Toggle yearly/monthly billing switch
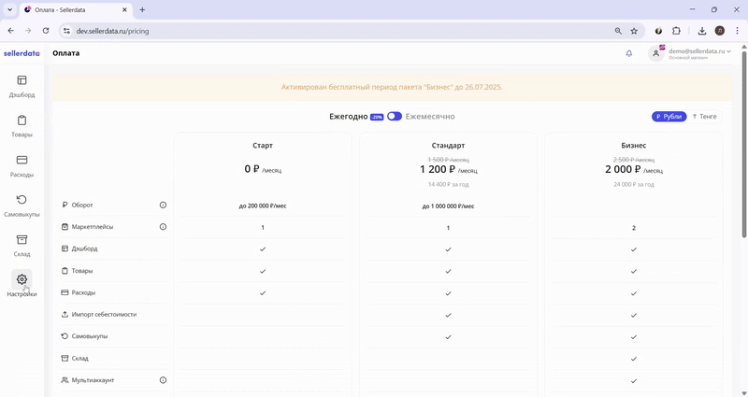The width and height of the screenshot is (748, 397). pyautogui.click(x=394, y=117)
